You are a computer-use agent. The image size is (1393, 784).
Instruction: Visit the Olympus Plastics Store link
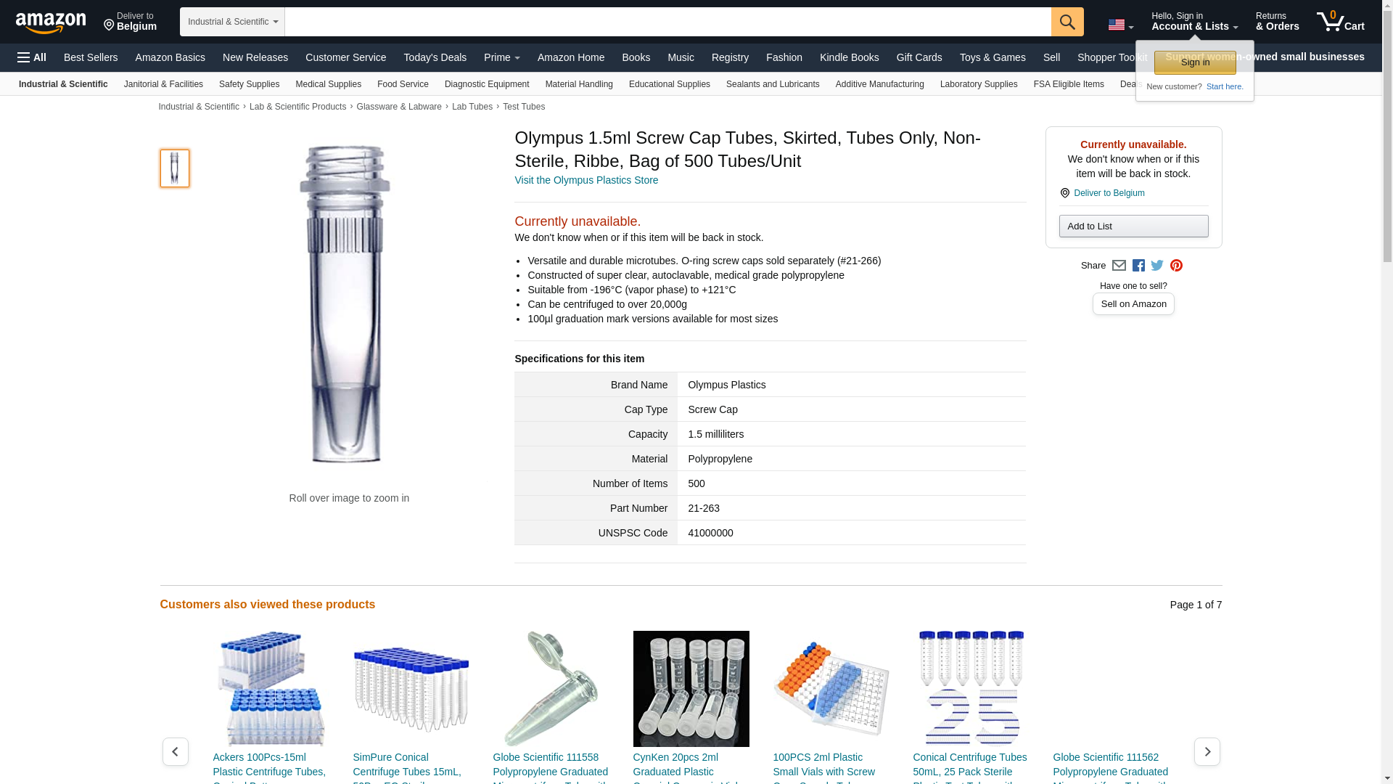[x=586, y=180]
